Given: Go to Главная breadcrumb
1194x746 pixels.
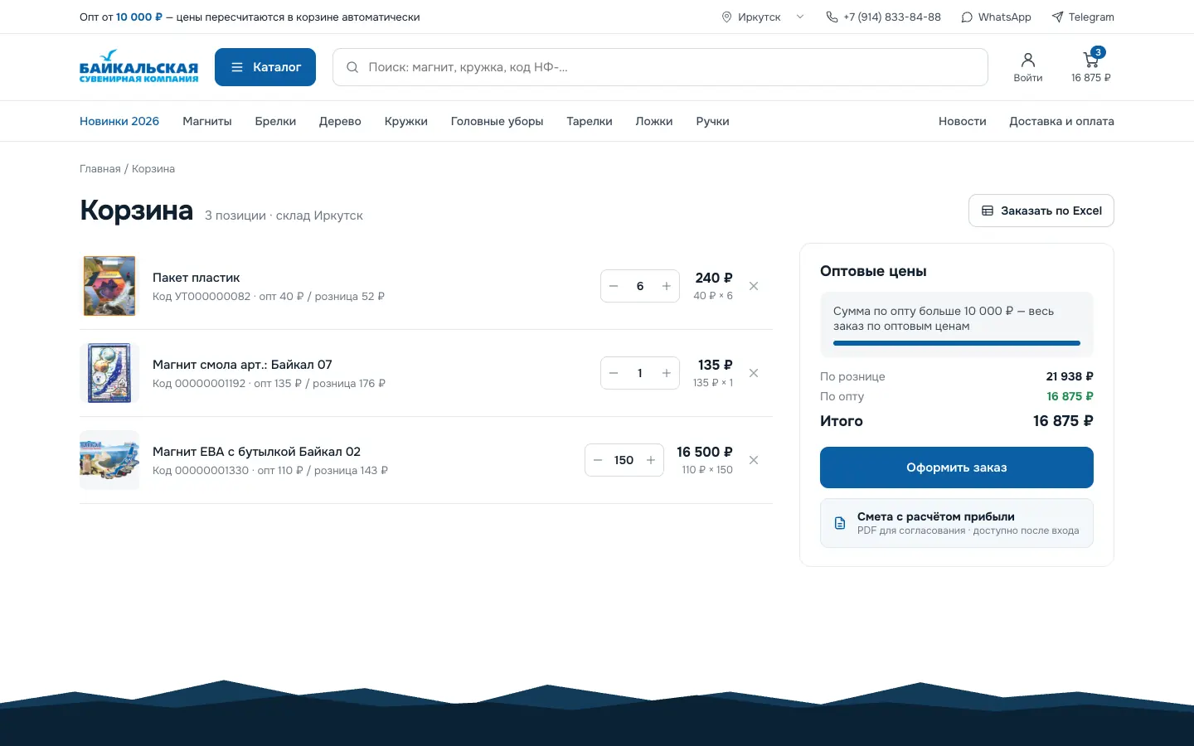Looking at the screenshot, I should coord(100,168).
